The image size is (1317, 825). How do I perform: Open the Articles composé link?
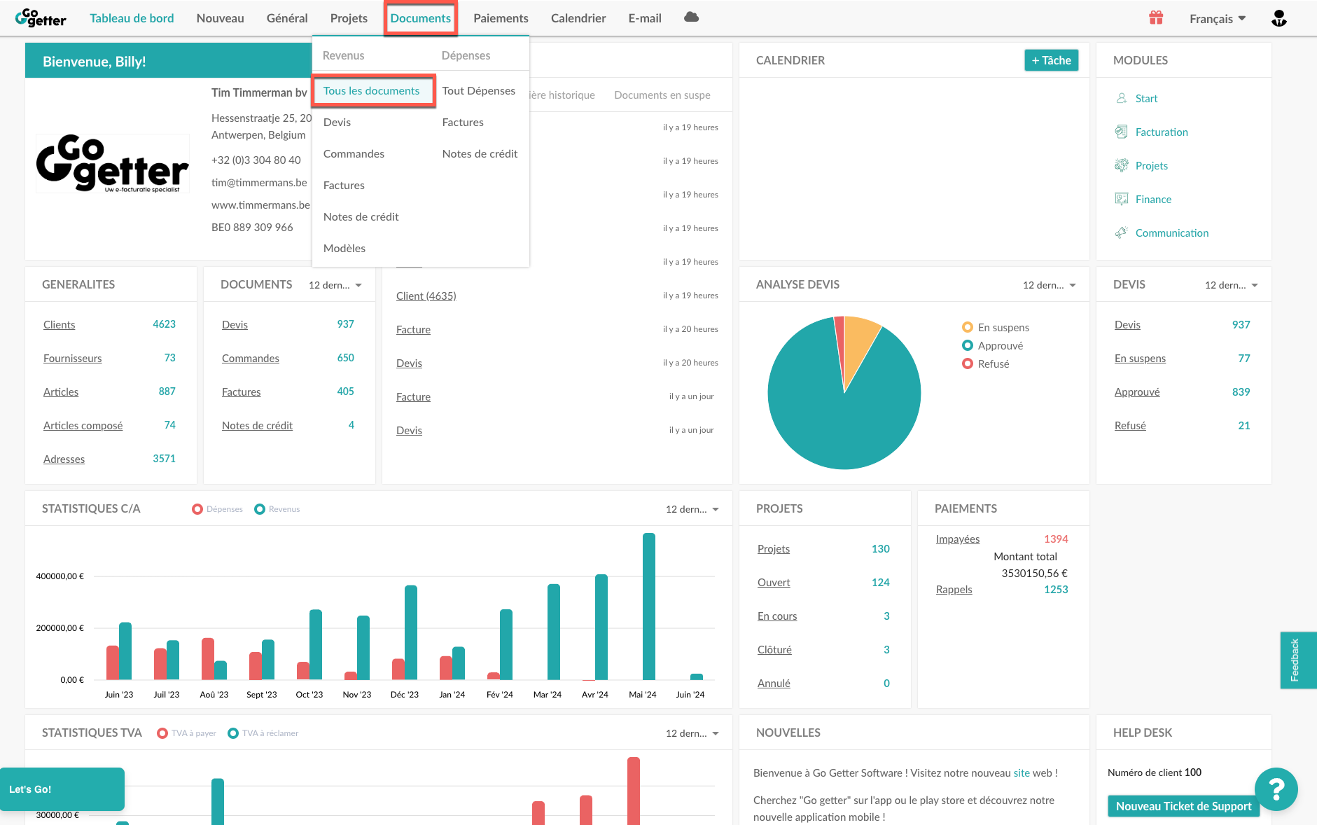[x=83, y=426]
